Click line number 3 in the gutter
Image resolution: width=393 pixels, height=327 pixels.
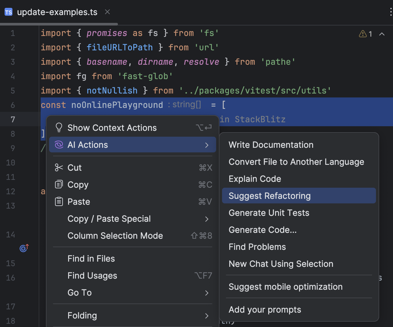pyautogui.click(x=12, y=62)
